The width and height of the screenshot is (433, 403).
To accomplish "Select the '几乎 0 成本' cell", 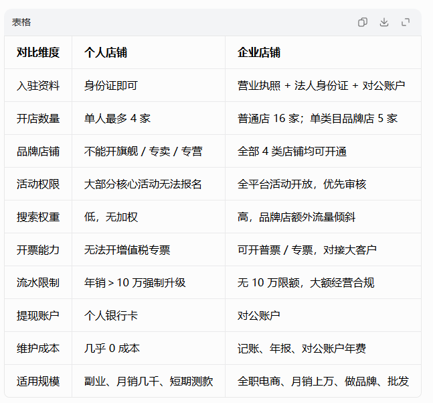I will click(x=112, y=349).
